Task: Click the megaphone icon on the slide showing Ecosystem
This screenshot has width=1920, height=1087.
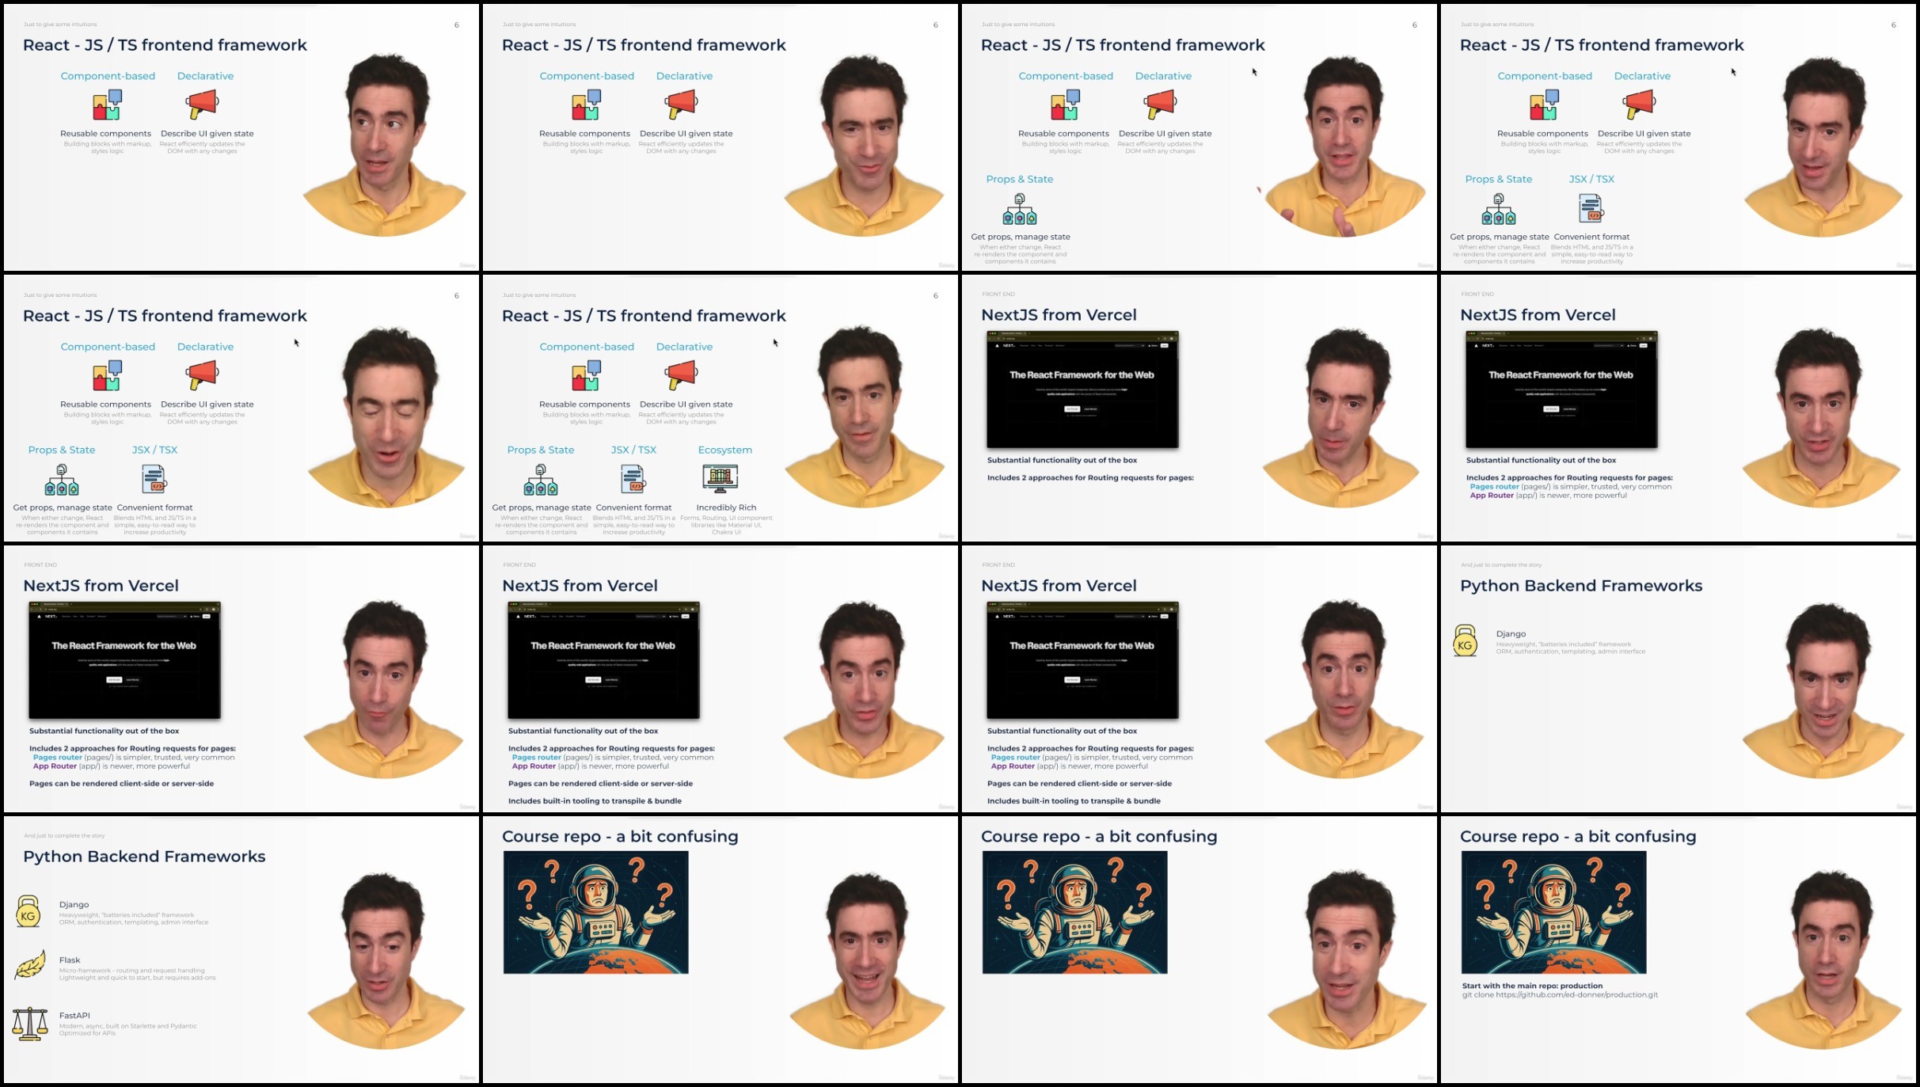Action: coord(681,374)
